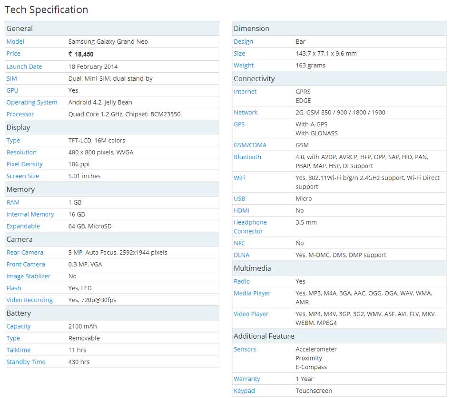Click the Type link beside TFT-LCD

[x=13, y=141]
